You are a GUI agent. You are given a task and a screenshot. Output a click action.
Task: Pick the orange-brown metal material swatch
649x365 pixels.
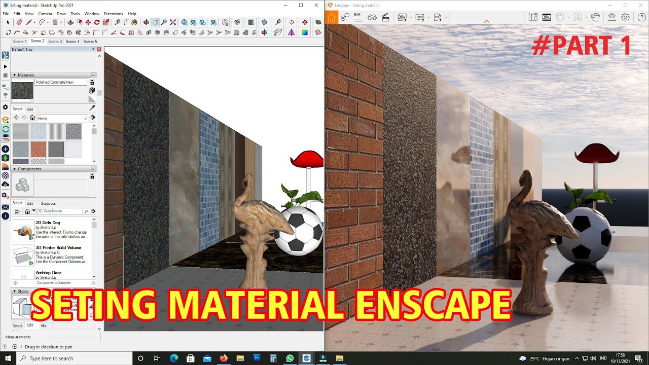click(39, 150)
